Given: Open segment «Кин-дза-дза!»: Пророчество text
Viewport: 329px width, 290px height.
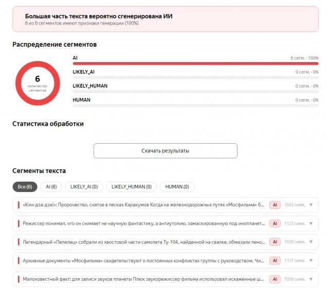Looking at the screenshot, I should tap(143, 205).
